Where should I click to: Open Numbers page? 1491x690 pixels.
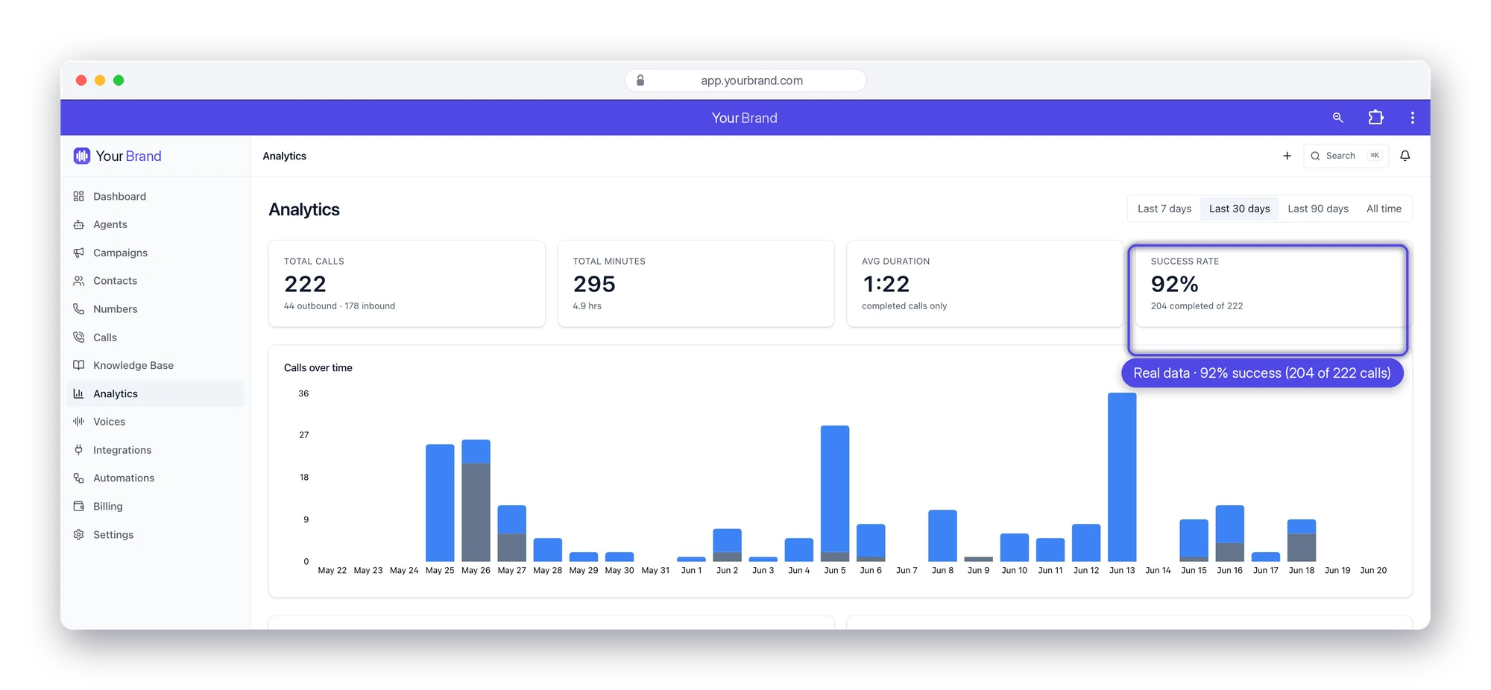156,309
